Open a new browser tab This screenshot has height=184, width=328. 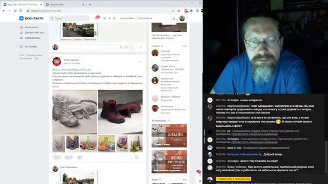[x=90, y=5]
